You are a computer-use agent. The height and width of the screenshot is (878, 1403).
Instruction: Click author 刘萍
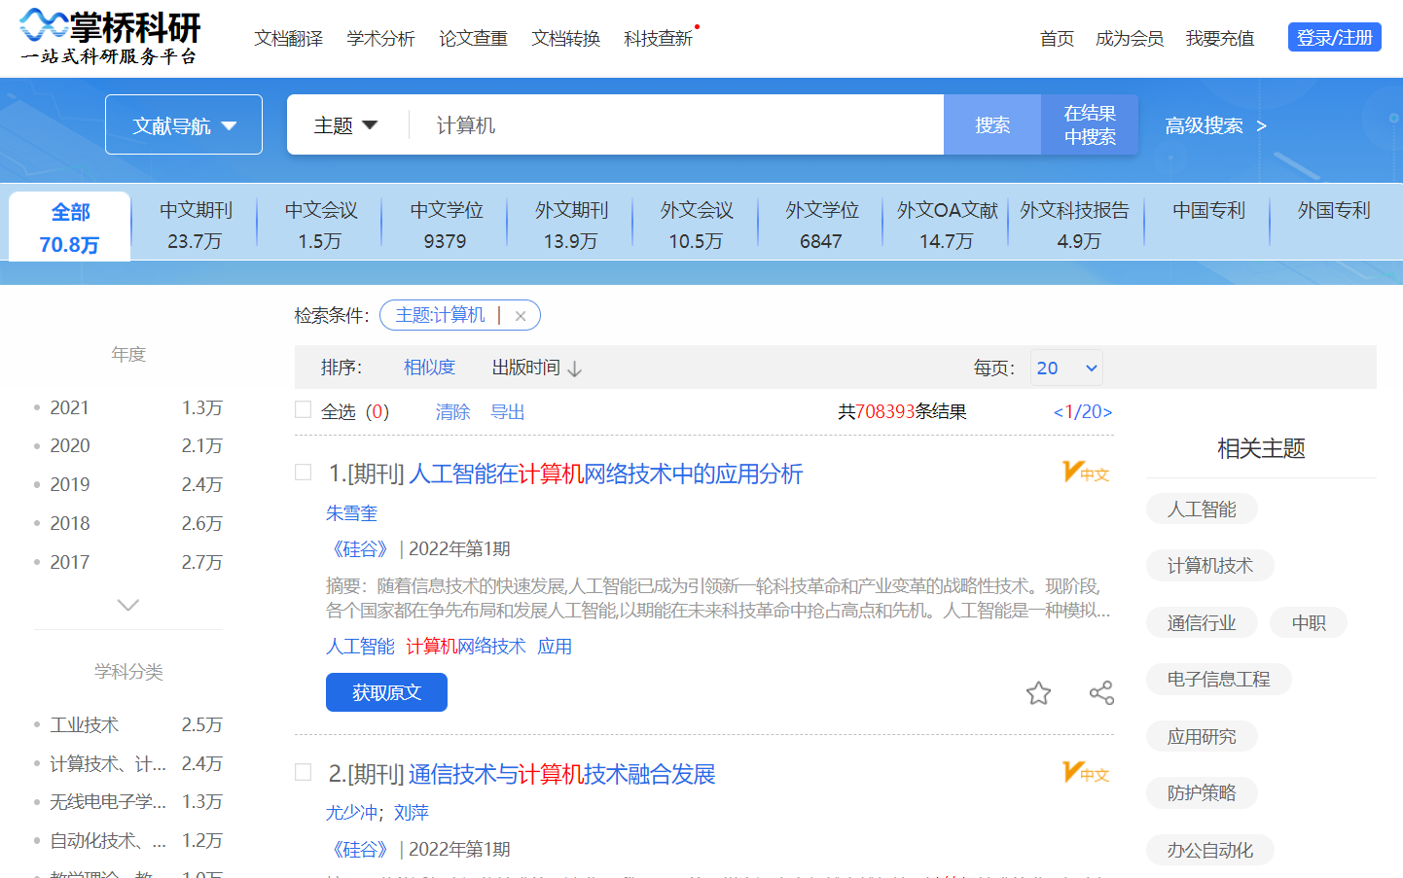tap(412, 813)
